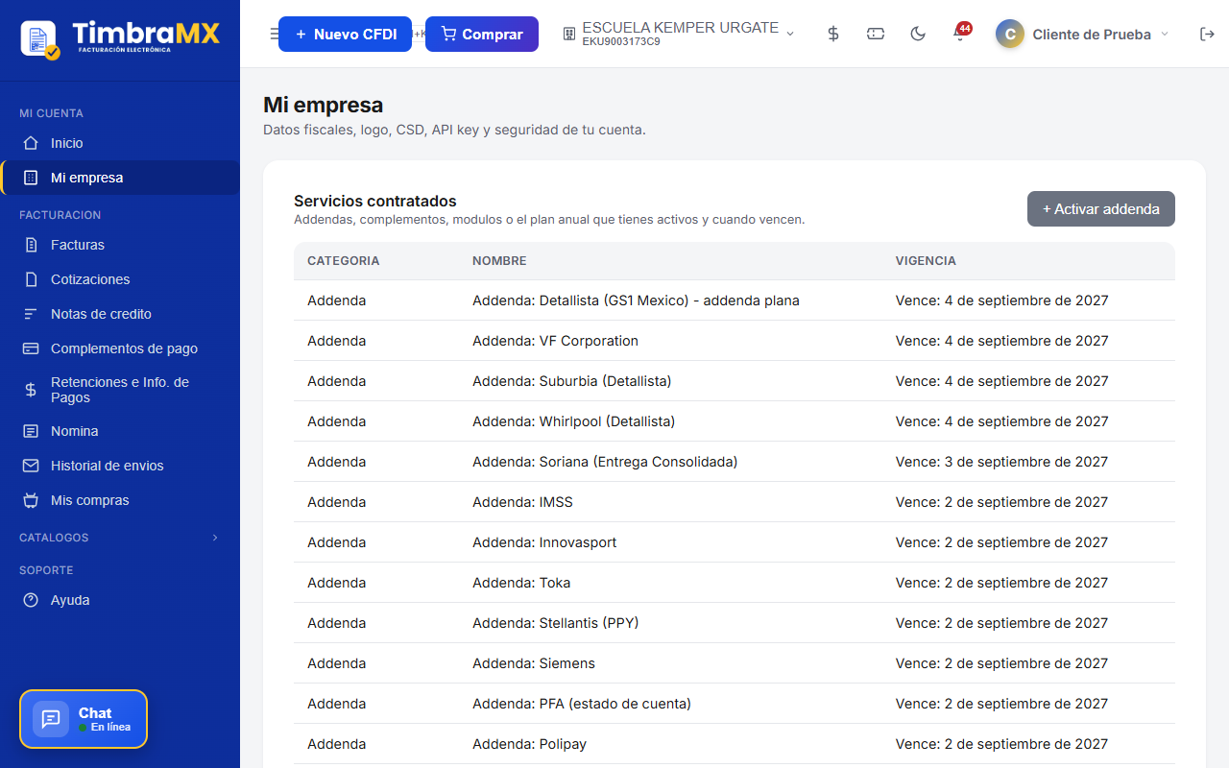Click the Cotizaciones file icon

click(31, 279)
